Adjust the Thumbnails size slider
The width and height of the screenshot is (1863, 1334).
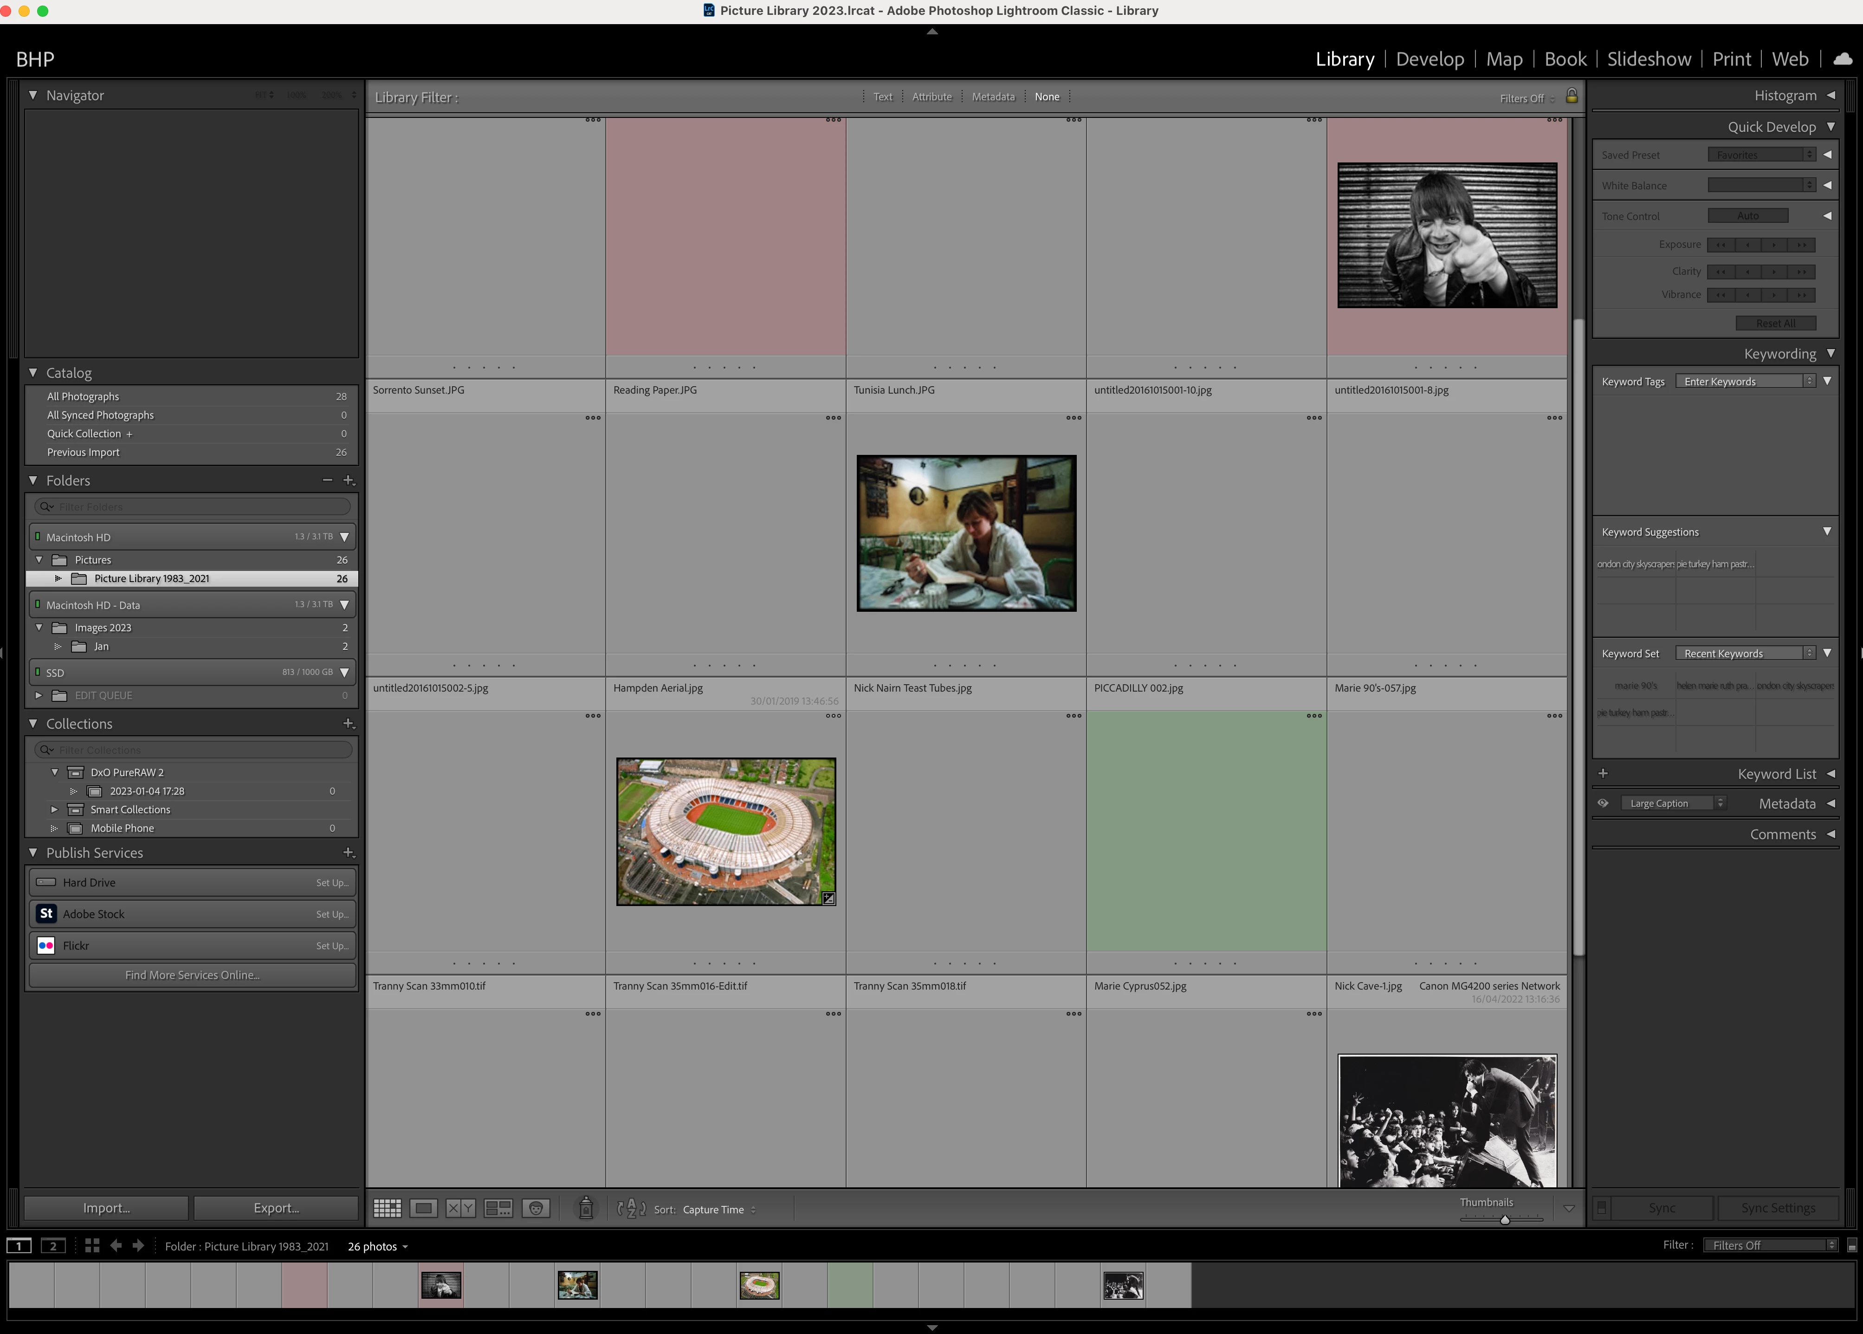(x=1505, y=1220)
